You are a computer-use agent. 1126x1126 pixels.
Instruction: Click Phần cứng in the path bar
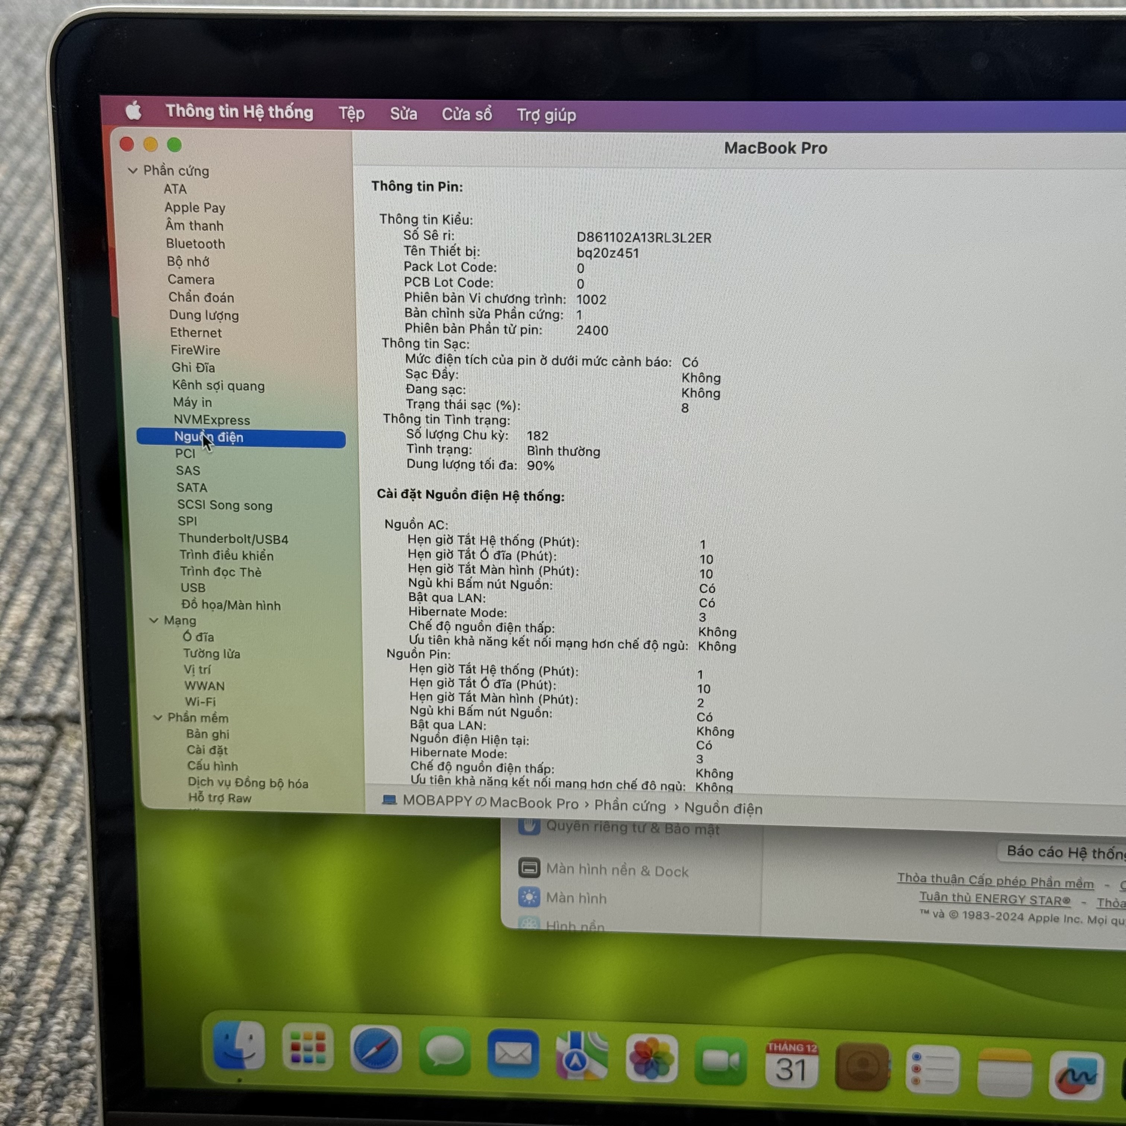pyautogui.click(x=629, y=805)
